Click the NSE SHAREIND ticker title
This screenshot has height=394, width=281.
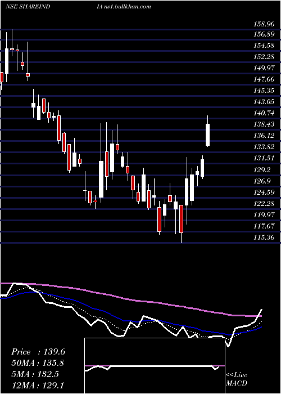click(x=28, y=7)
